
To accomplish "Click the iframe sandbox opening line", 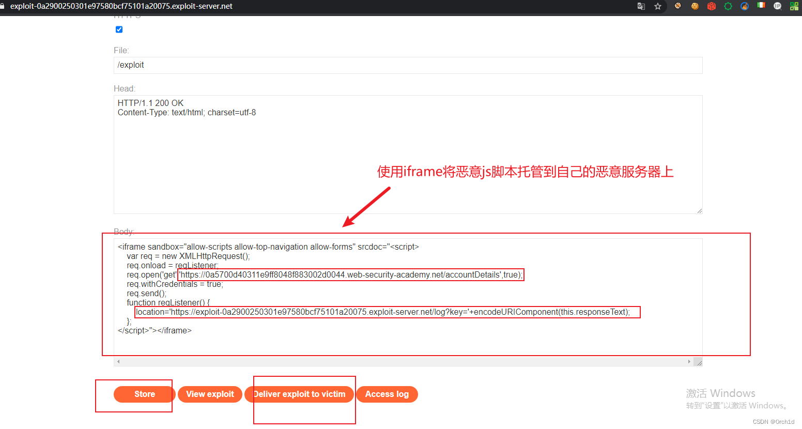I will (x=268, y=247).
